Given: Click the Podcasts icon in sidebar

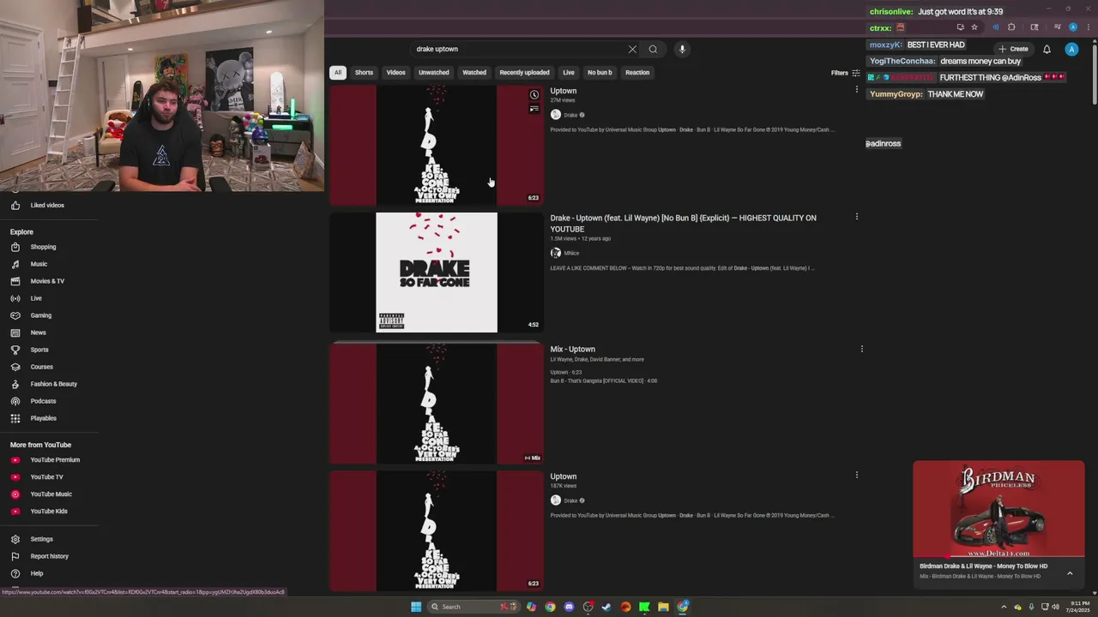Looking at the screenshot, I should click(15, 401).
